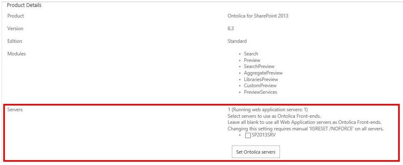403x165 pixels.
Task: Click the Modules row label
Action: point(16,54)
